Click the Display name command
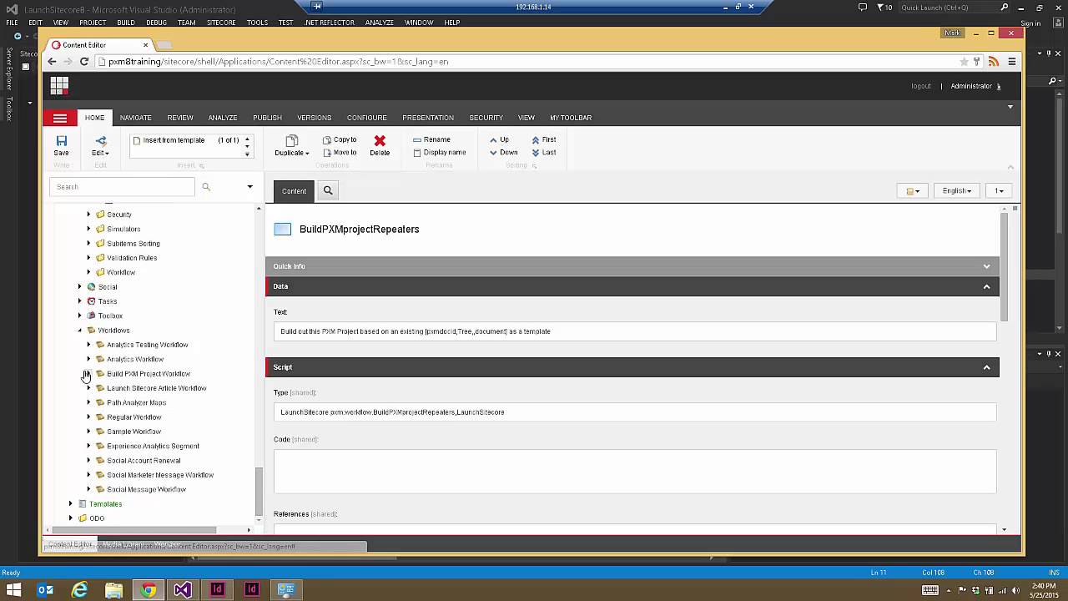This screenshot has width=1068, height=601. point(439,152)
